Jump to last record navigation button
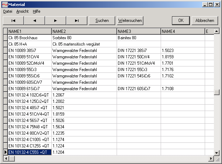The height and width of the screenshot is (164, 222). [77, 20]
